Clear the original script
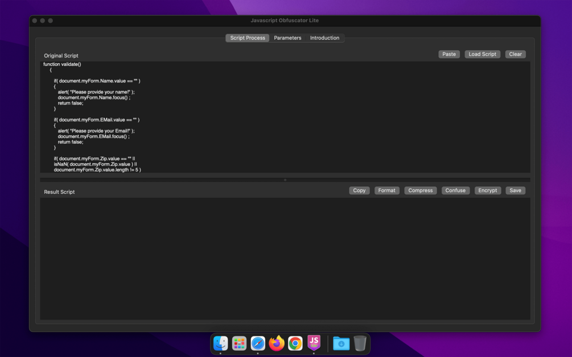Viewport: 572px width, 357px height. [x=516, y=54]
